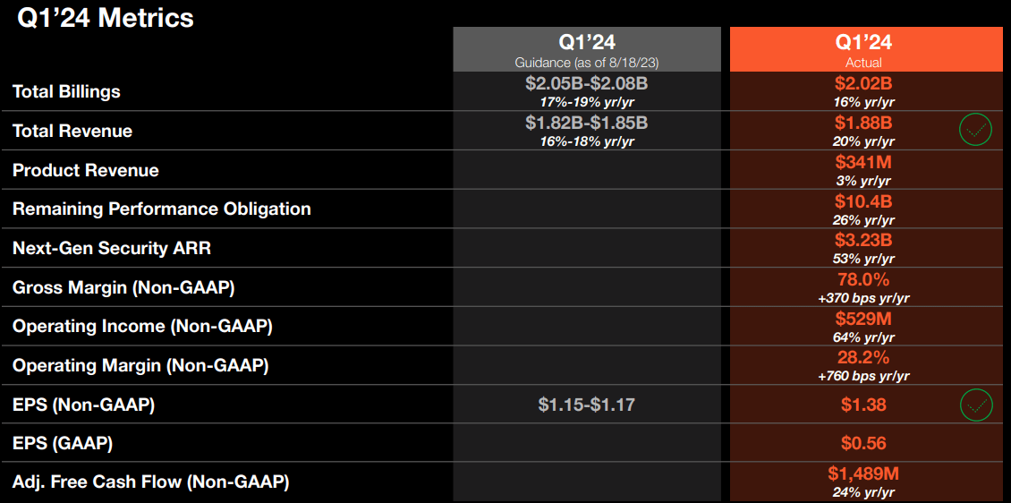
Task: Select the Q1'24 Guidance column header
Action: [x=587, y=49]
